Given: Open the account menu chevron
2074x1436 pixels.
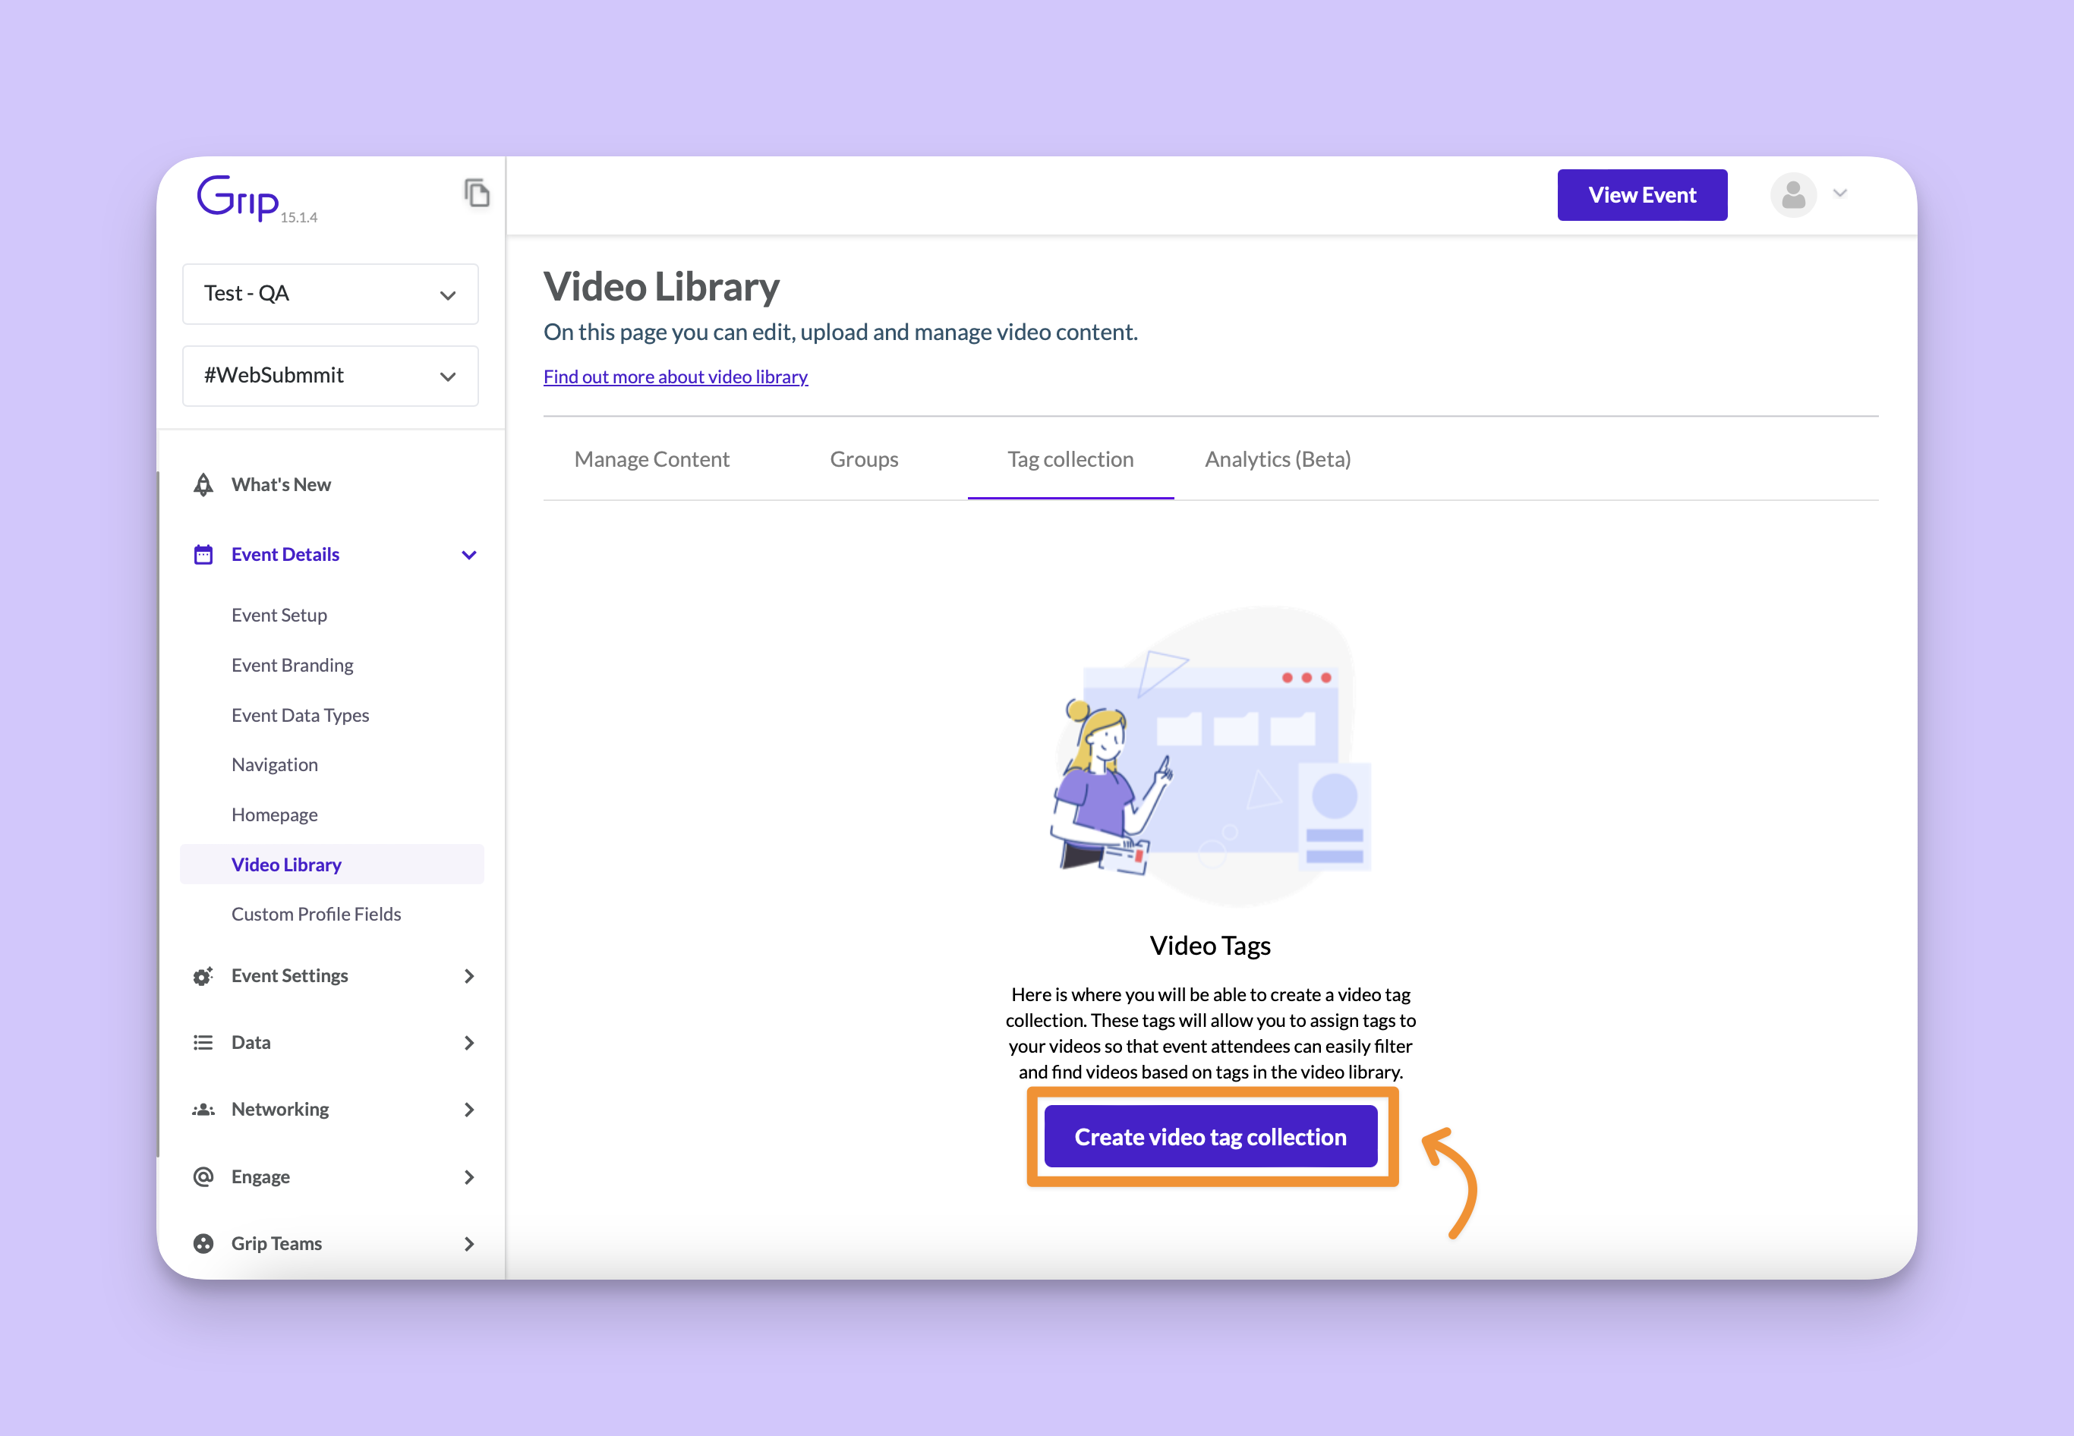Looking at the screenshot, I should click(1840, 194).
